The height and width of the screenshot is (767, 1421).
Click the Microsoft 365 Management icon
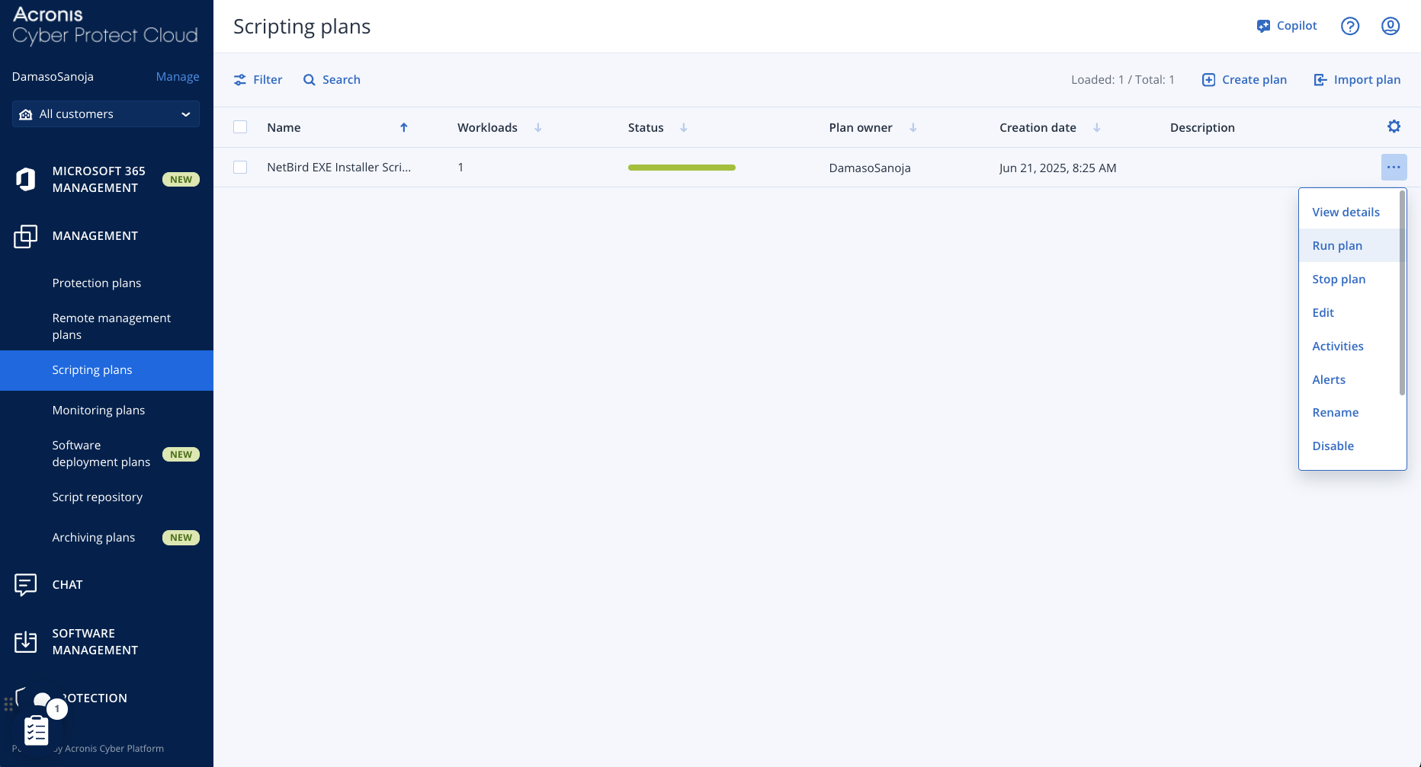click(x=26, y=179)
